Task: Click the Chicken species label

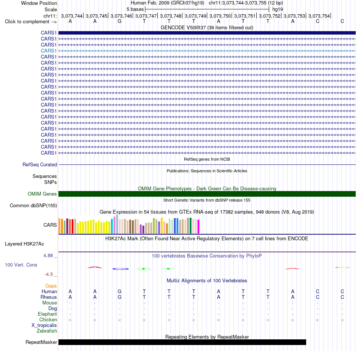Action: click(48, 319)
